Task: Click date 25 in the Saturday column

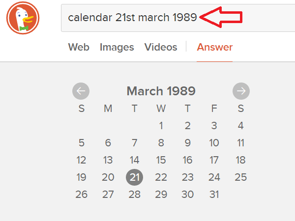Action: point(240,177)
